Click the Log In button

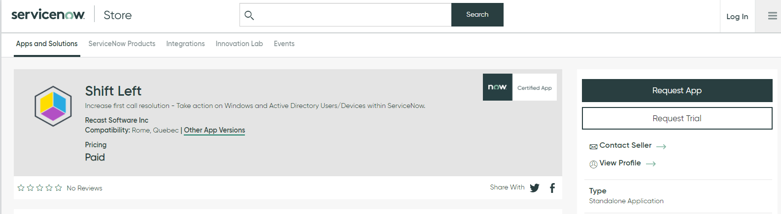[737, 17]
